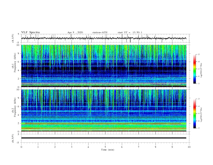Click the "-7" label on ch.2 color bar

tap(198, 128)
